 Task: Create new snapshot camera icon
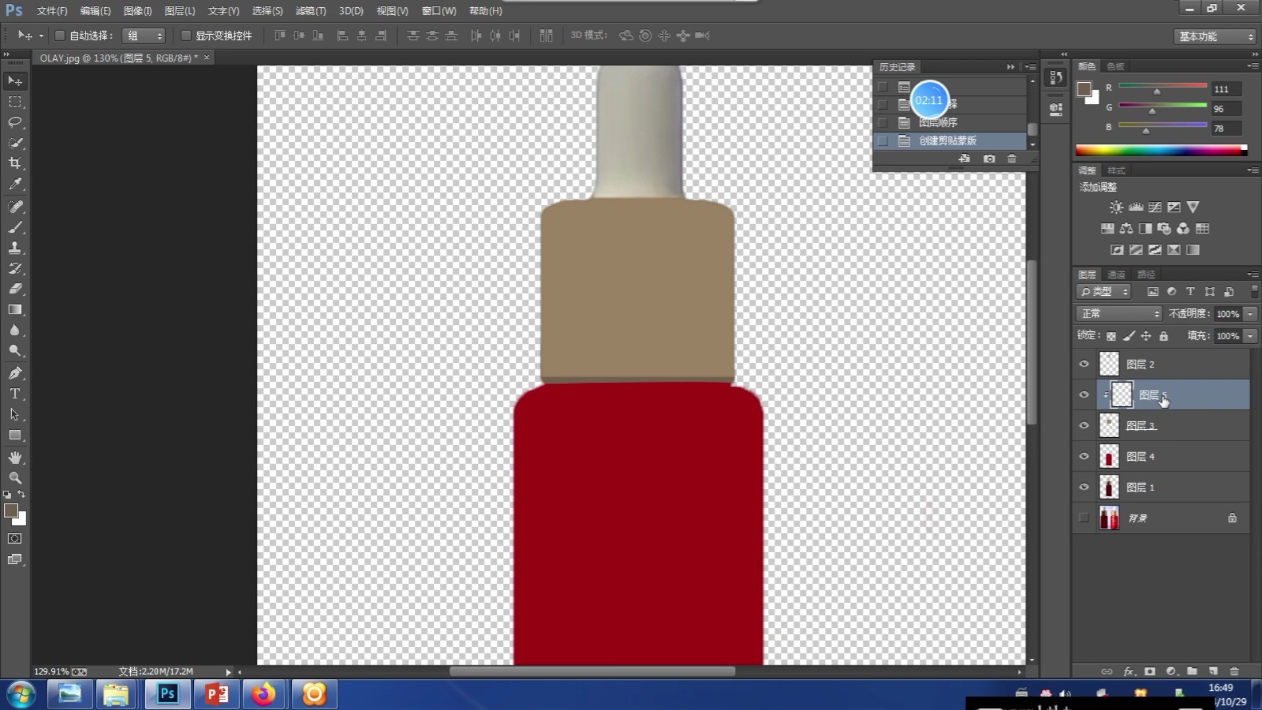click(x=989, y=158)
